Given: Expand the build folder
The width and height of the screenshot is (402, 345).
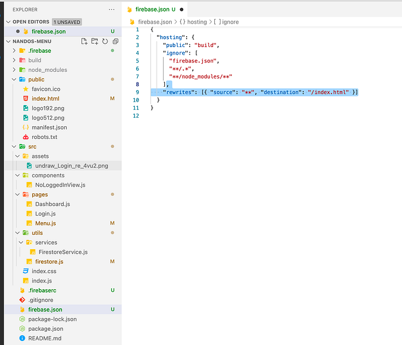Looking at the screenshot, I should (x=14, y=60).
